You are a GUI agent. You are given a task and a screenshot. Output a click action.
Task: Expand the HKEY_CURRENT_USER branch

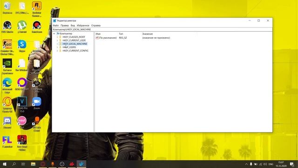tap(57, 41)
